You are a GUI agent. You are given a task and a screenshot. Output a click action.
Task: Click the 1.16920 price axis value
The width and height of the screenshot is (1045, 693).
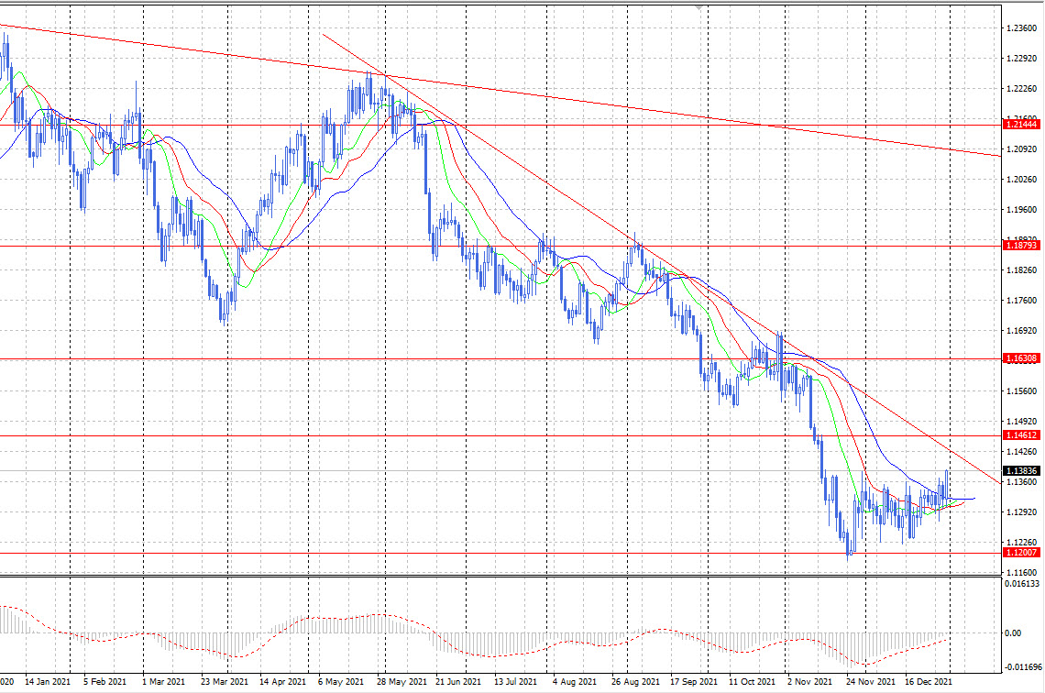click(1021, 331)
